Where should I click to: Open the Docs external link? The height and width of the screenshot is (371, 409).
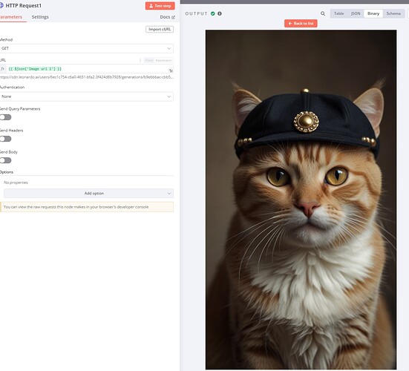[x=168, y=17]
